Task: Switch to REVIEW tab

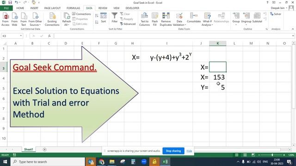Action: click(103, 8)
